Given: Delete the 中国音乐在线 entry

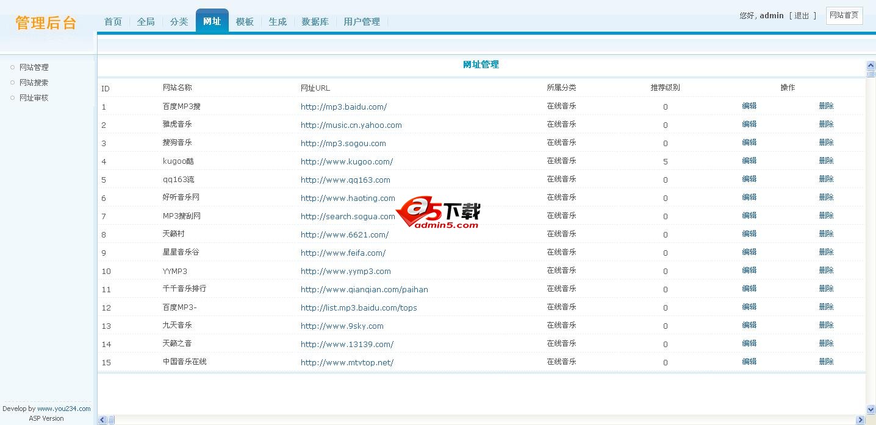Looking at the screenshot, I should pyautogui.click(x=826, y=362).
